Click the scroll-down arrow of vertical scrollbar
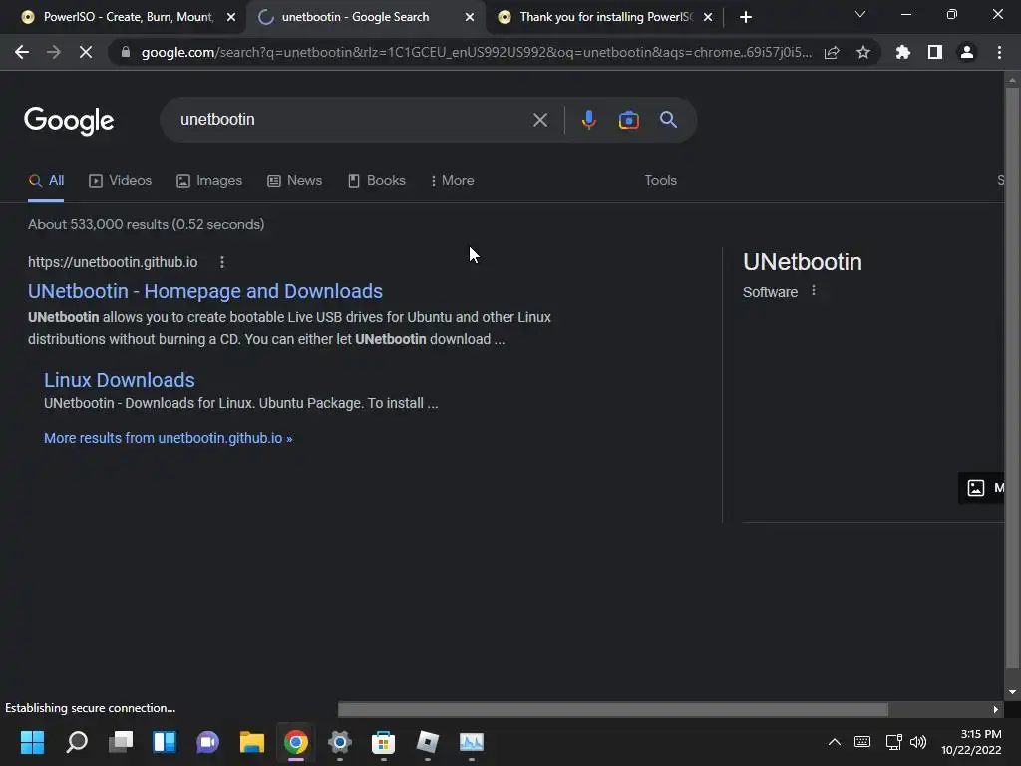 1012,692
